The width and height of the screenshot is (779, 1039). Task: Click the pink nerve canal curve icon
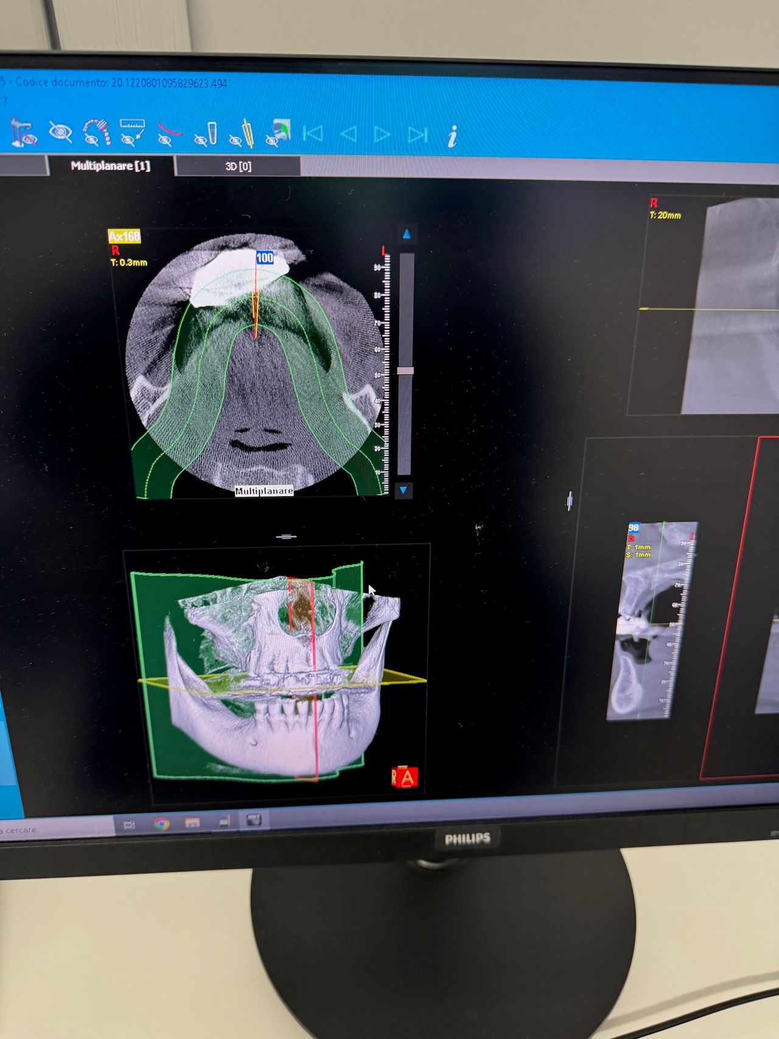[169, 133]
